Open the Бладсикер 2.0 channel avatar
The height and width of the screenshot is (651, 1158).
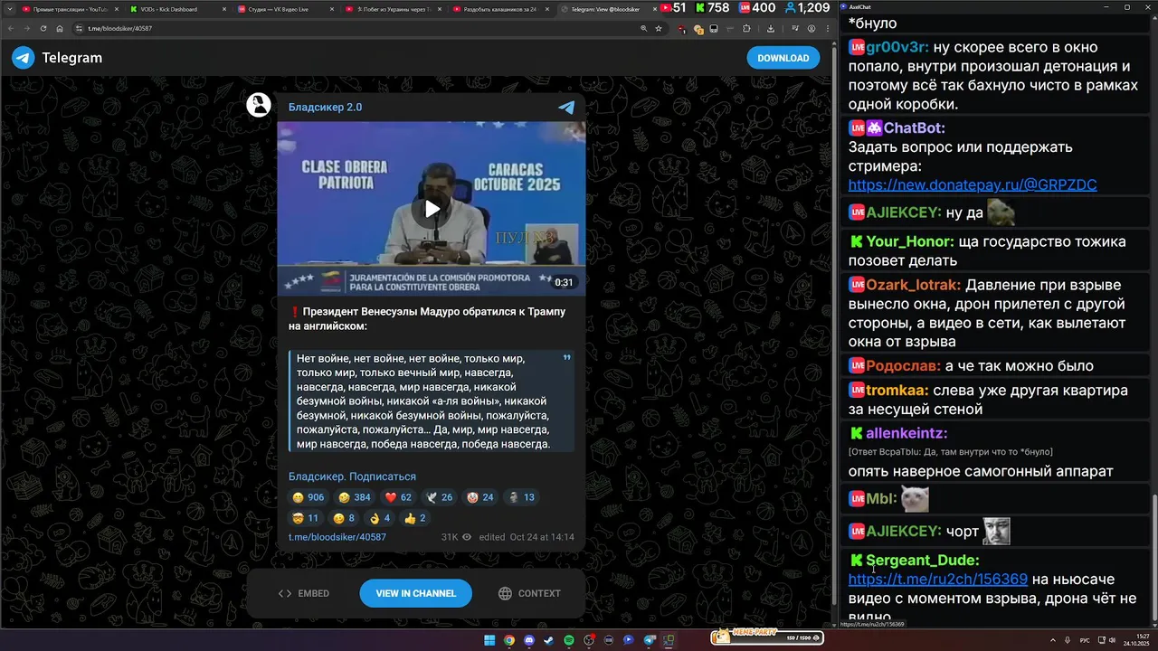pos(259,105)
